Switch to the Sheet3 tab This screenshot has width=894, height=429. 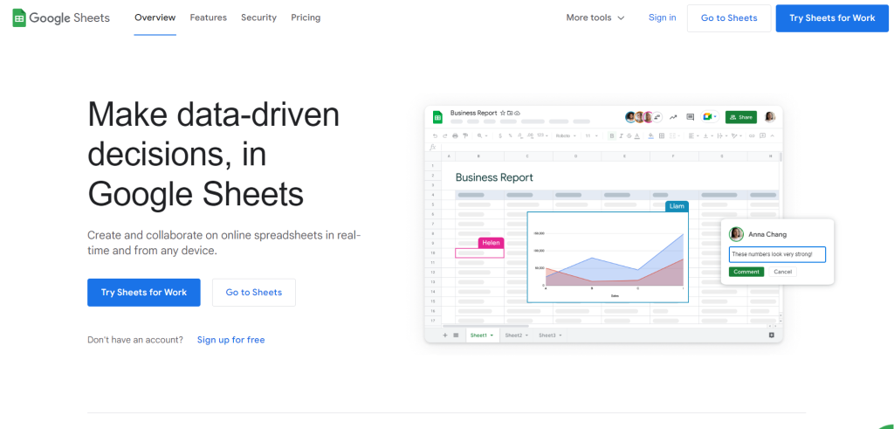point(551,336)
